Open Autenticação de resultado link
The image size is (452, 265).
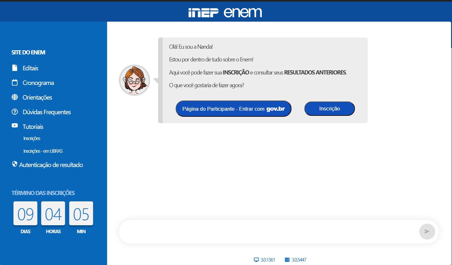point(51,165)
